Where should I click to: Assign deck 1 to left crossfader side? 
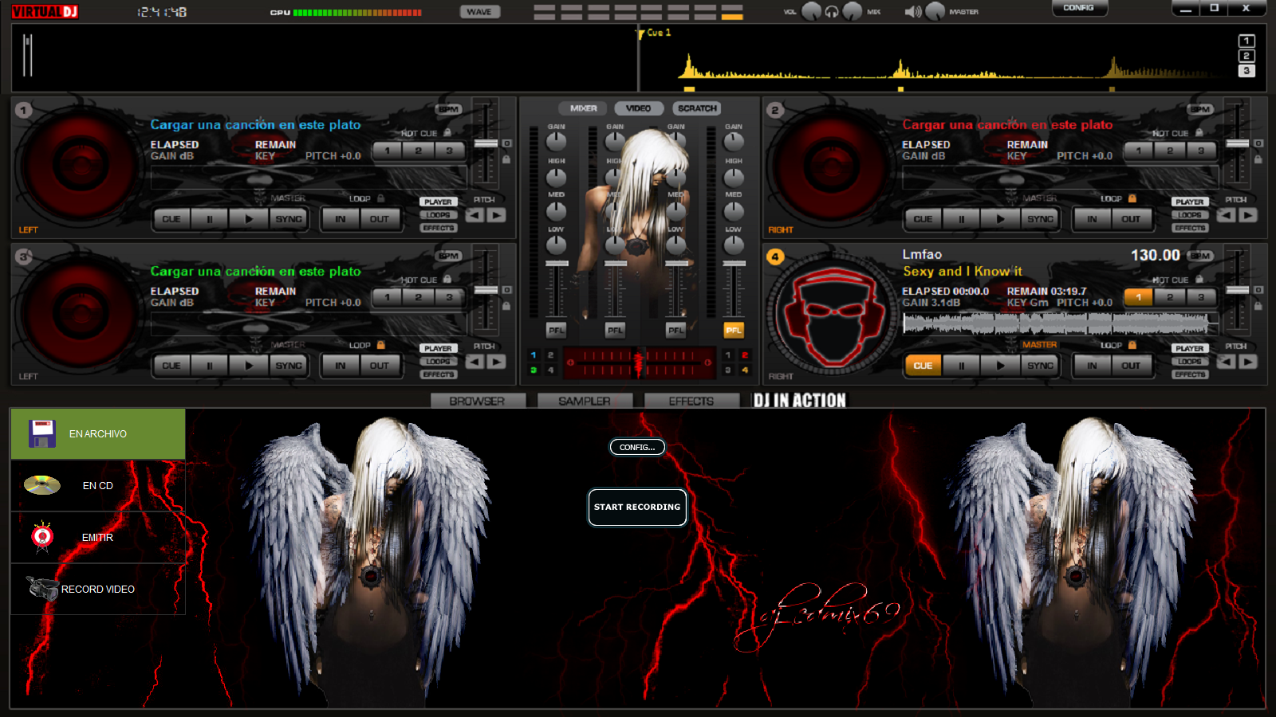(534, 355)
